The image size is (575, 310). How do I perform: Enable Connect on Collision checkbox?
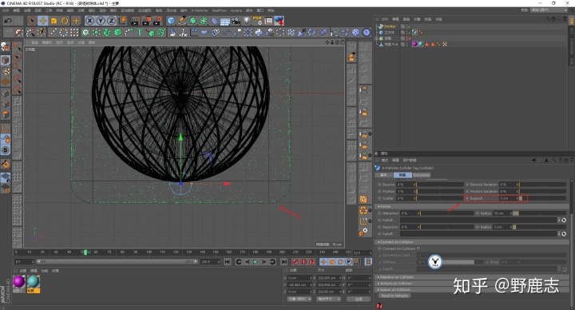418,248
